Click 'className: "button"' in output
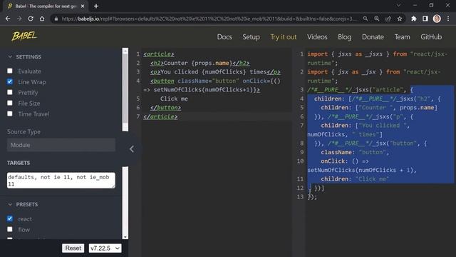The height and width of the screenshot is (257, 456). (355, 152)
